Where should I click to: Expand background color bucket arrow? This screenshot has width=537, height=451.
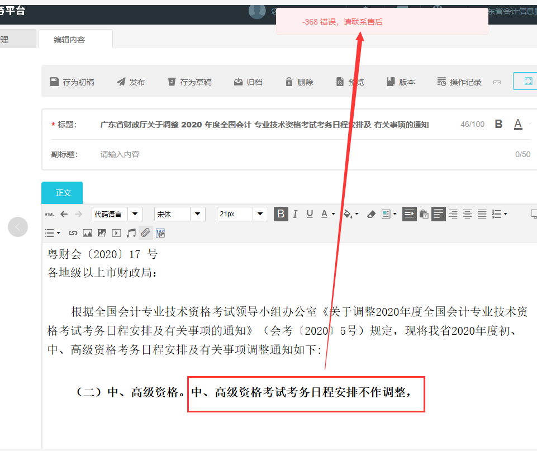pos(357,214)
